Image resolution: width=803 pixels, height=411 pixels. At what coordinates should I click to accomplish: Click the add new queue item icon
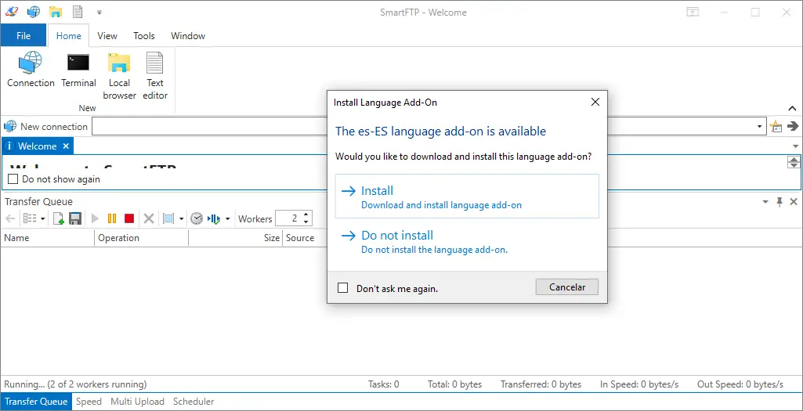[x=59, y=219]
